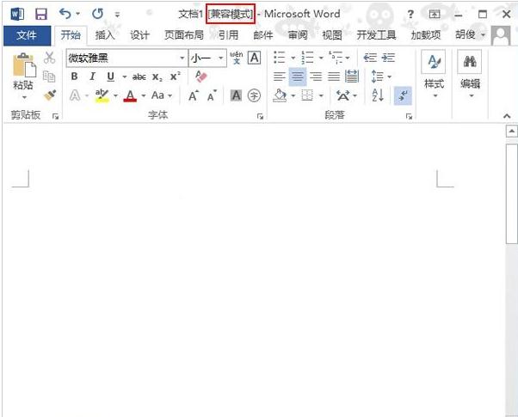
Task: Select the Format Painter brush
Action: 50,95
